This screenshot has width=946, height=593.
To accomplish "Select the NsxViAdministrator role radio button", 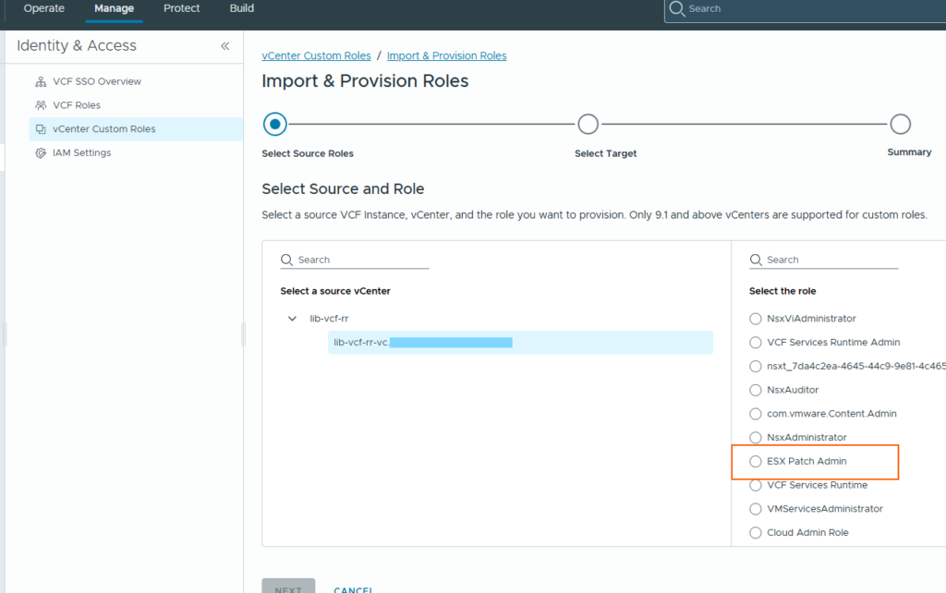I will 756,319.
